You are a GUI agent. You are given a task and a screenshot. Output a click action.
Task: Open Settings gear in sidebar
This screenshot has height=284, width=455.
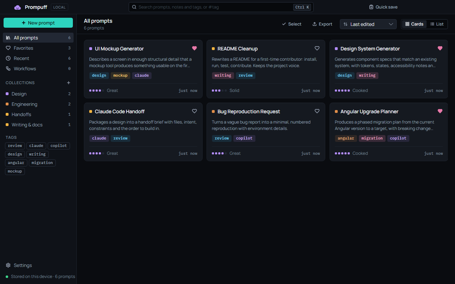tap(8, 265)
